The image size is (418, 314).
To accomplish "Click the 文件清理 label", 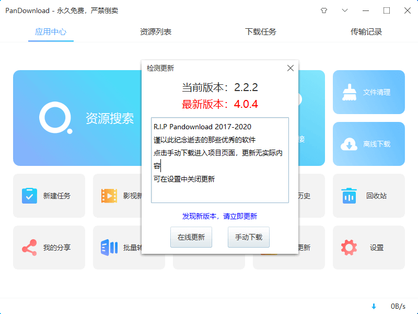I will [377, 93].
